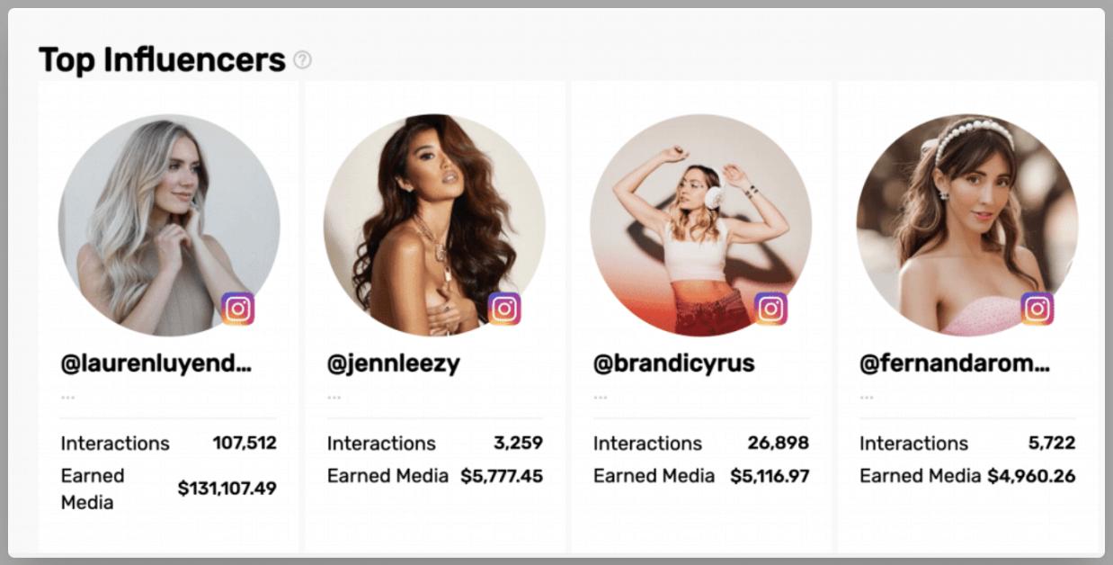Select the @fernandarom... username
The width and height of the screenshot is (1113, 565).
(955, 364)
